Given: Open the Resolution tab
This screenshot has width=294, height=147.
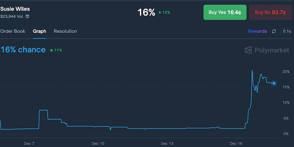Looking at the screenshot, I should click(x=65, y=31).
